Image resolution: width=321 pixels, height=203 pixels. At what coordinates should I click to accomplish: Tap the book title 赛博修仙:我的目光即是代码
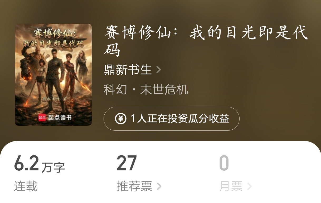pyautogui.click(x=206, y=41)
